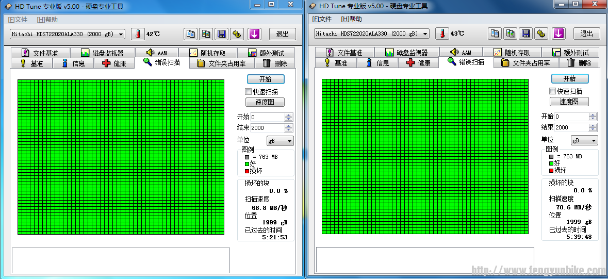Viewport: 608px width, 279px height.
Task: Open the AAM tab in the 43°C window
Action: click(x=461, y=53)
